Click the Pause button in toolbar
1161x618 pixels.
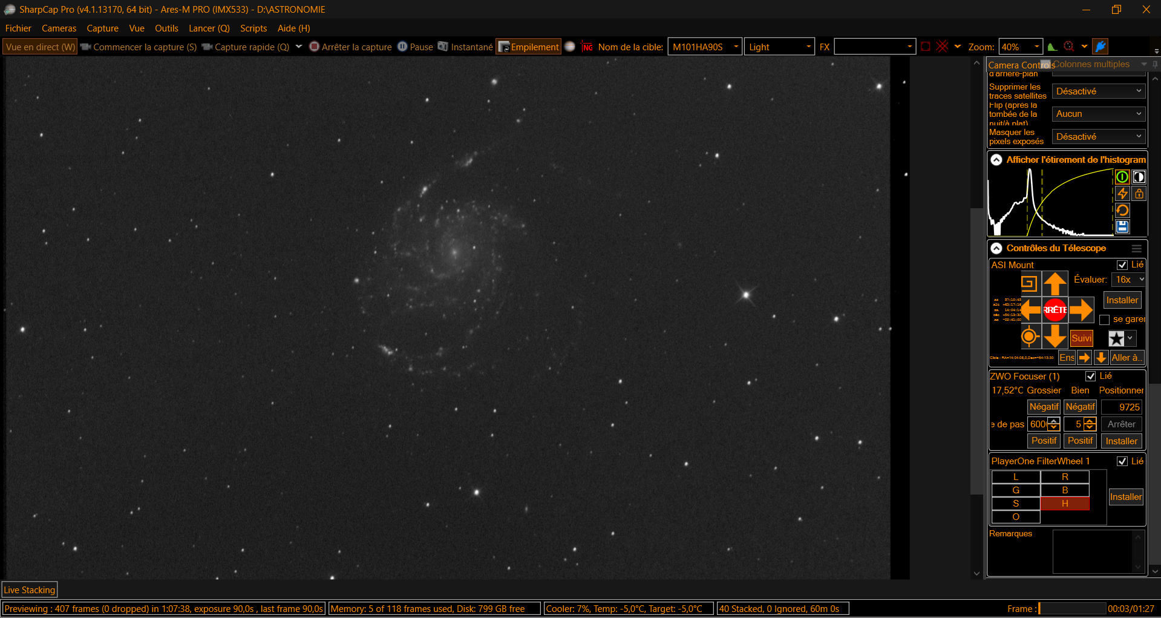point(415,47)
